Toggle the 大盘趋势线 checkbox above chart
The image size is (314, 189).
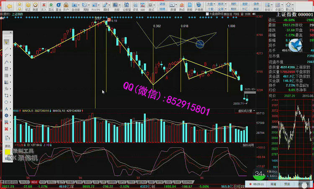(206, 14)
